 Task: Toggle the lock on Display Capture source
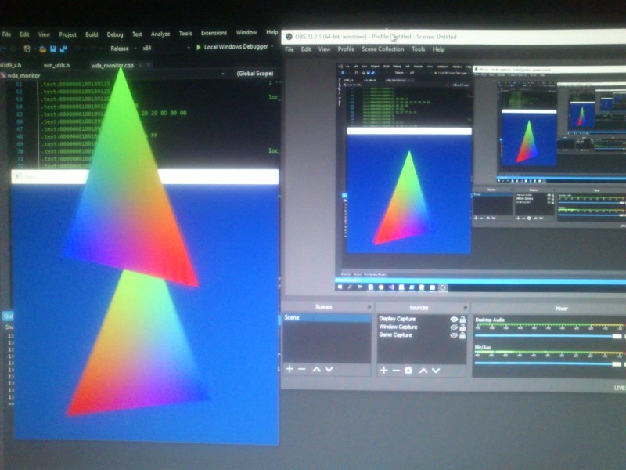click(x=462, y=320)
